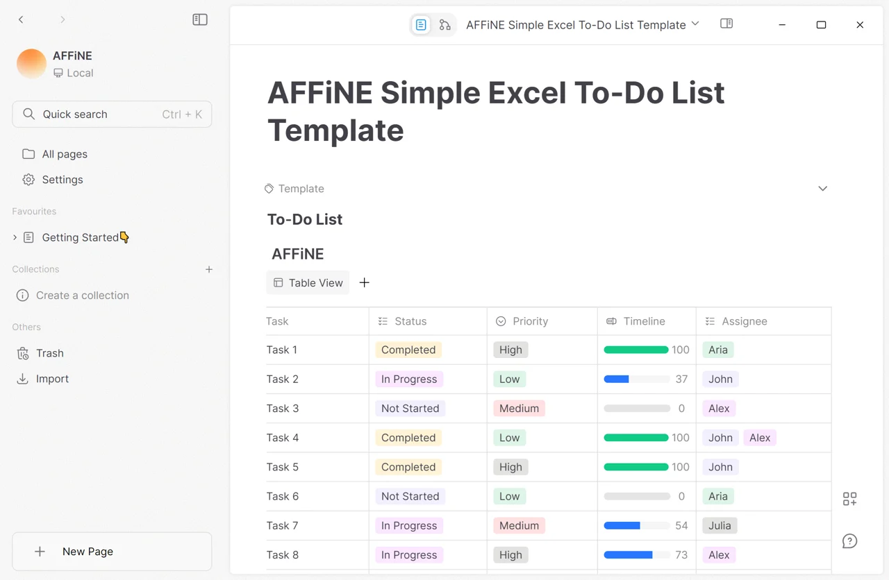Select the Table View tab
Viewport: 889px width, 580px height.
click(x=308, y=283)
